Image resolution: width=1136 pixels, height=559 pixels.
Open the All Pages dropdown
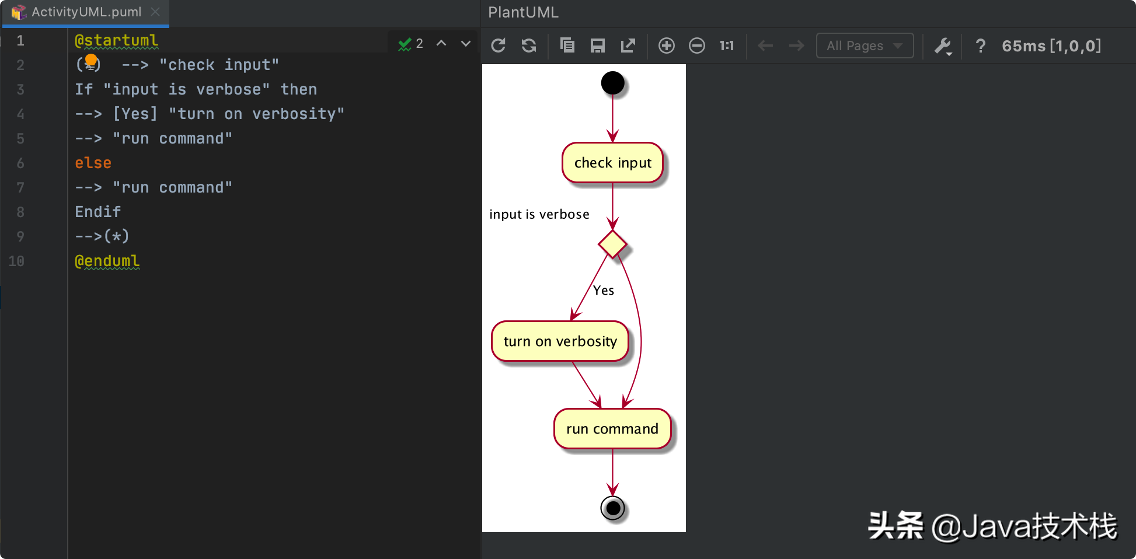865,46
